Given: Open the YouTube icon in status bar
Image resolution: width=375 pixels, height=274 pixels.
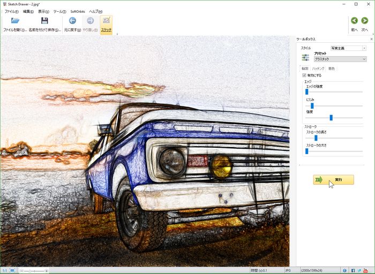Looking at the screenshot, I should (365, 270).
